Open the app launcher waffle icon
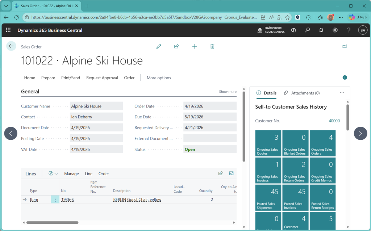 8,30
